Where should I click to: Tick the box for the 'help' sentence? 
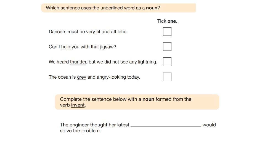[167, 47]
